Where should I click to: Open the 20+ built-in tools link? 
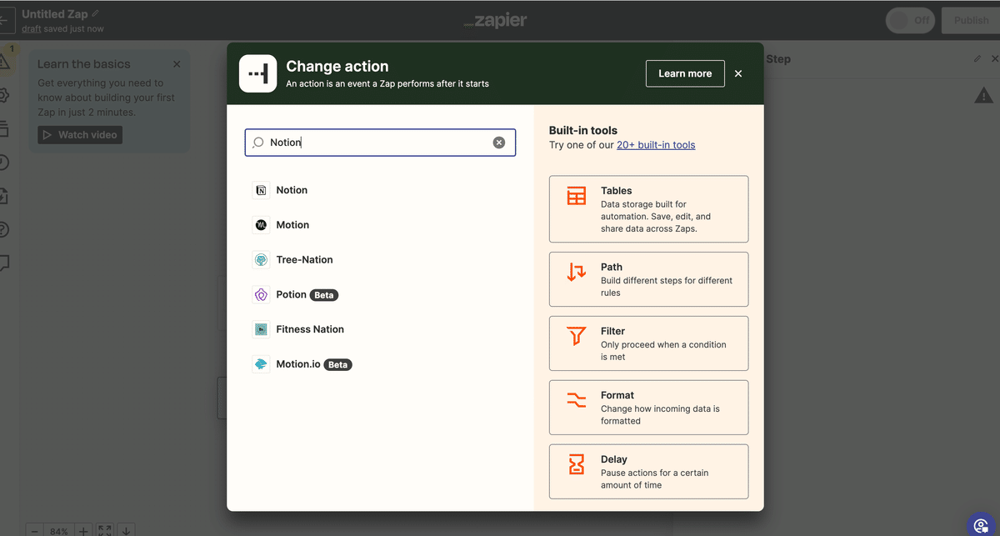click(656, 145)
